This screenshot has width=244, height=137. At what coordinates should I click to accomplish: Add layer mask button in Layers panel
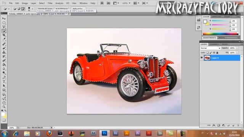218,125
